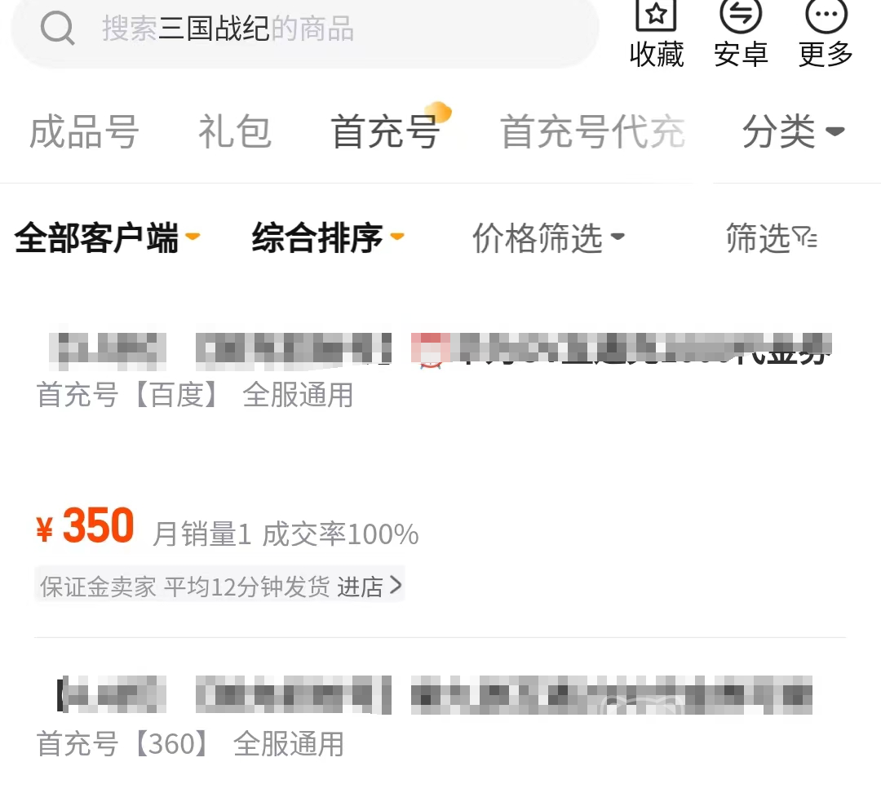881x793 pixels.
Task: Click the 收藏 star icon
Action: (656, 15)
